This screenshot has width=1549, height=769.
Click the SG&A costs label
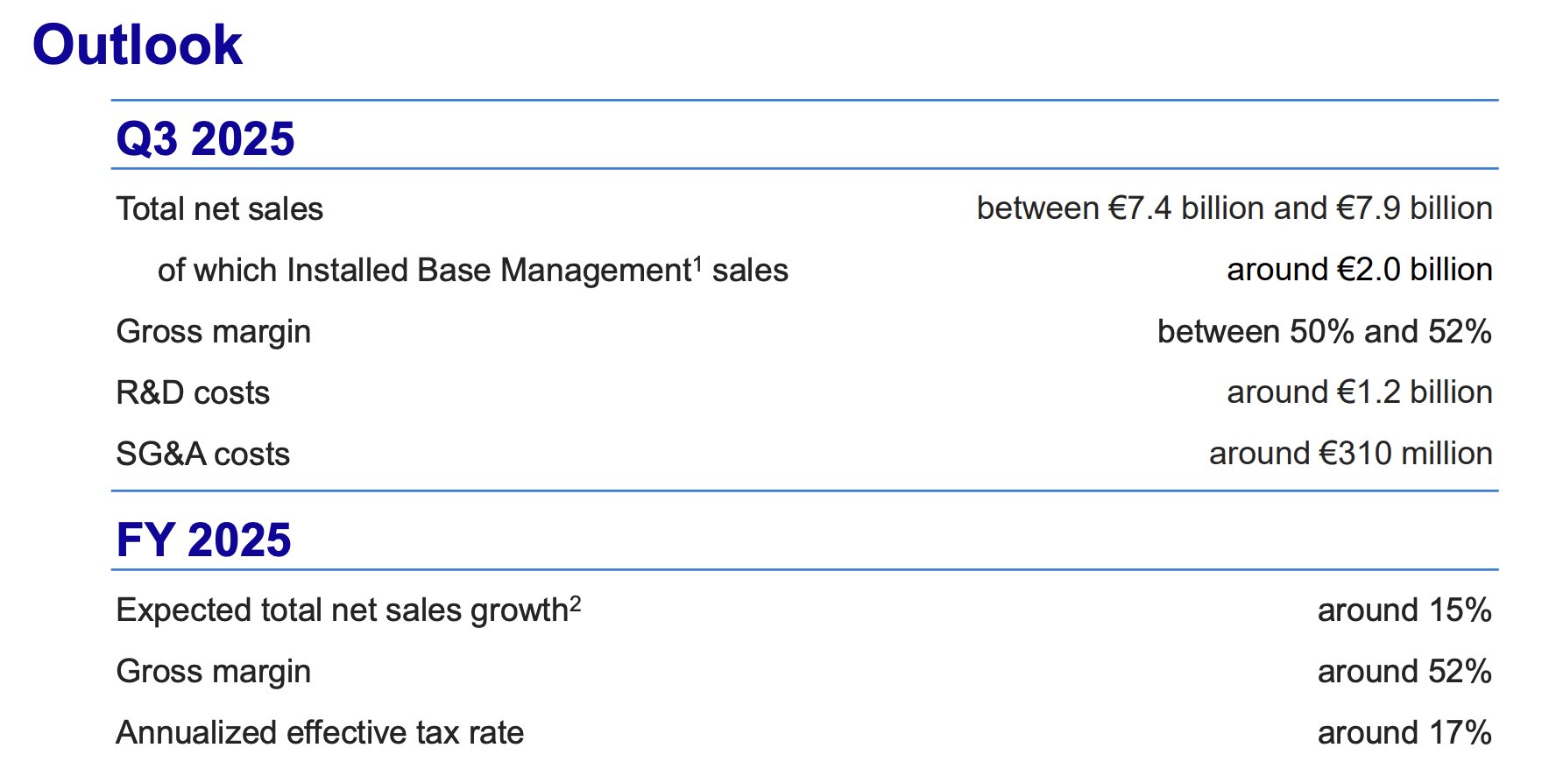202,455
